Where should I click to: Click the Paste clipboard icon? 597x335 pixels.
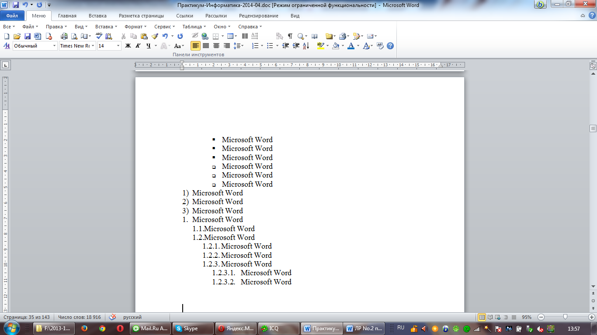pyautogui.click(x=144, y=36)
